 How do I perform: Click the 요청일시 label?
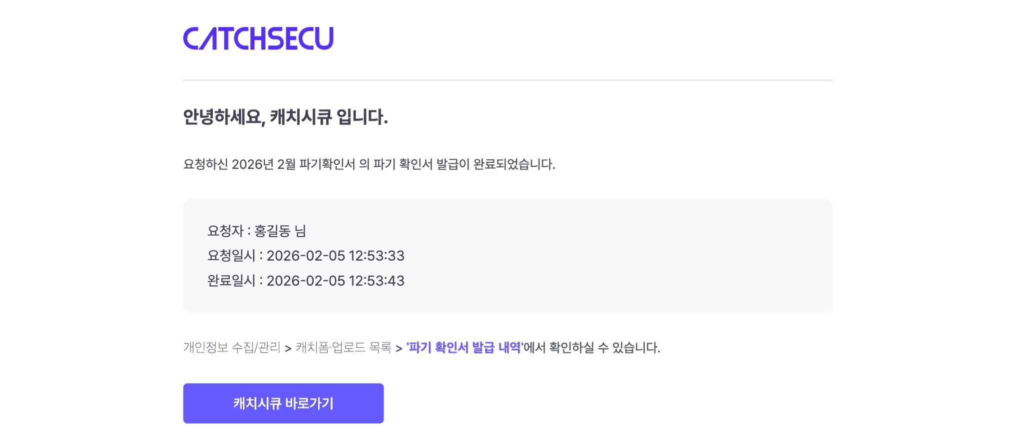click(x=231, y=256)
